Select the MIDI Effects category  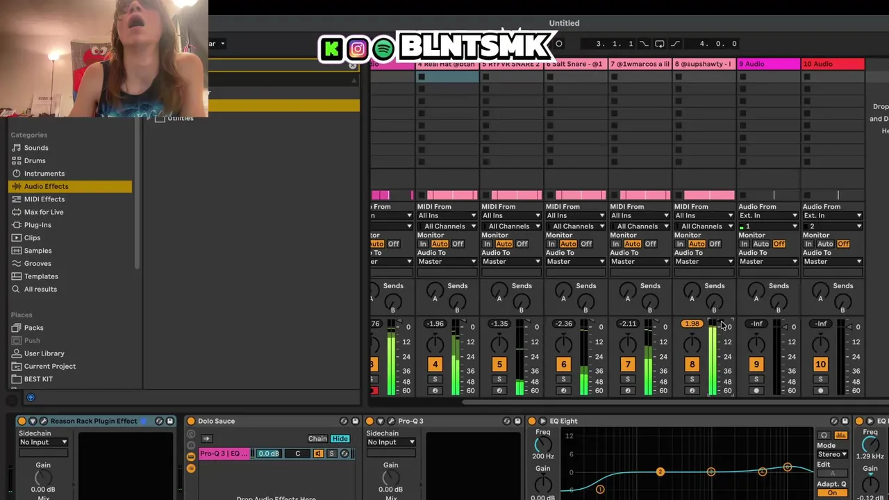pos(44,199)
